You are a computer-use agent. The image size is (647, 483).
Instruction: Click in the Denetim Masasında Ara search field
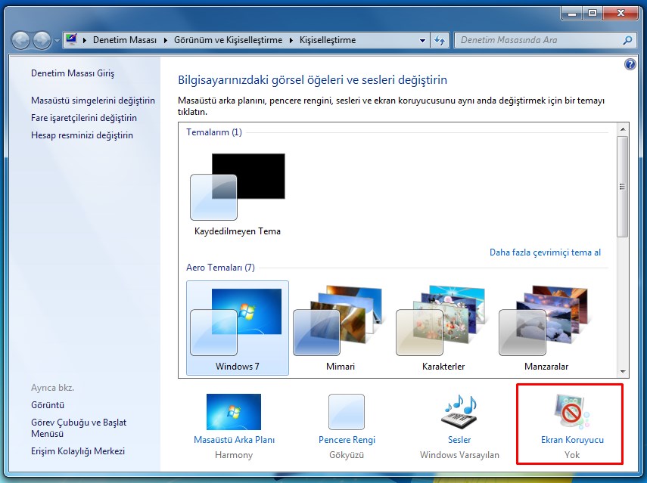(537, 40)
